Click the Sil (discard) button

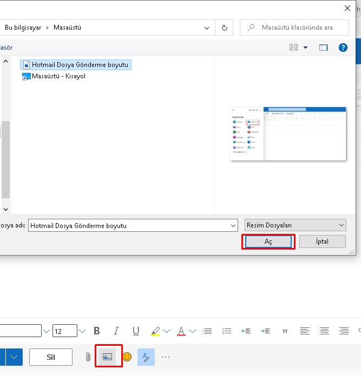(x=51, y=357)
